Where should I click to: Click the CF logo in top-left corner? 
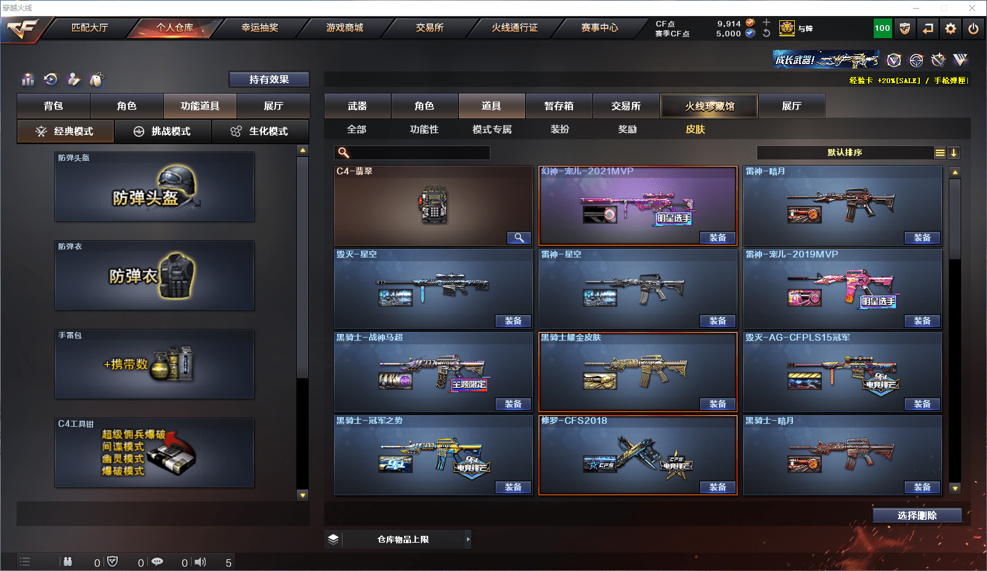click(22, 29)
